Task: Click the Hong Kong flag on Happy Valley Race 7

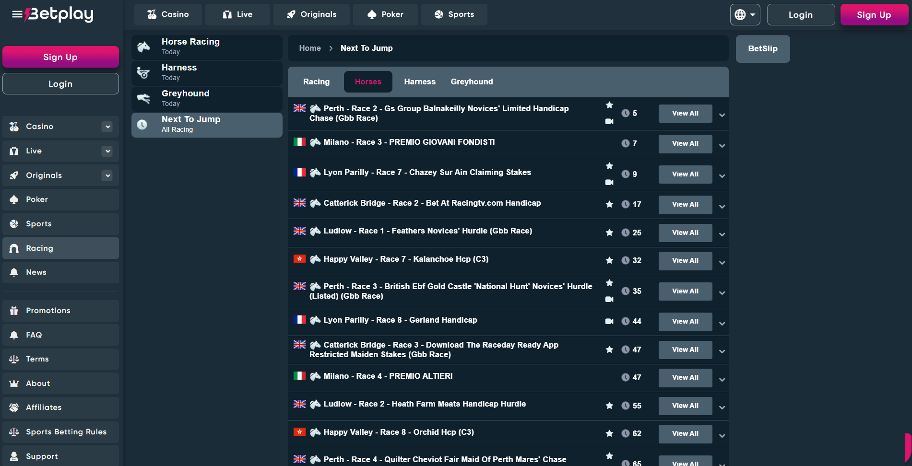Action: click(299, 258)
